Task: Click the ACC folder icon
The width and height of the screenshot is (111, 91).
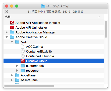Action: (x=17, y=42)
